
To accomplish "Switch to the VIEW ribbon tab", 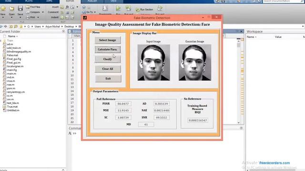I will 113,1.
